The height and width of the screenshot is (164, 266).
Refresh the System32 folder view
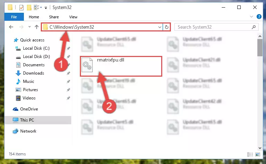167,27
